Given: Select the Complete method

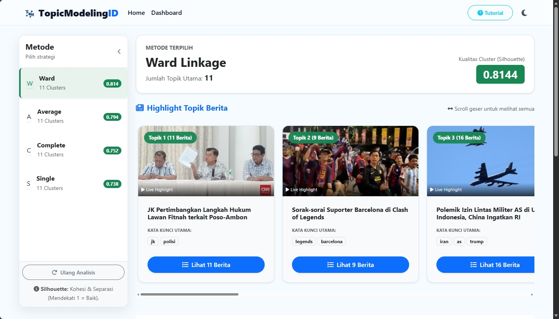Looking at the screenshot, I should (73, 150).
